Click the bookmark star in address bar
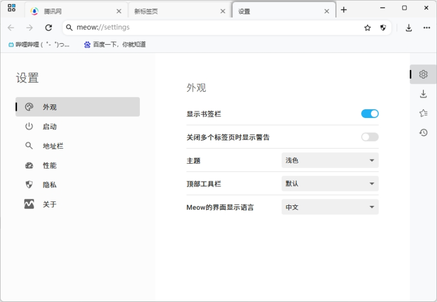 pyautogui.click(x=368, y=28)
